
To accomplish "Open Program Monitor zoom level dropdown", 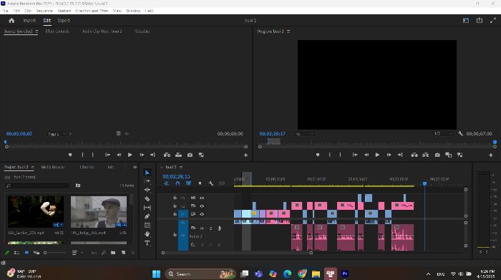I will (x=304, y=134).
